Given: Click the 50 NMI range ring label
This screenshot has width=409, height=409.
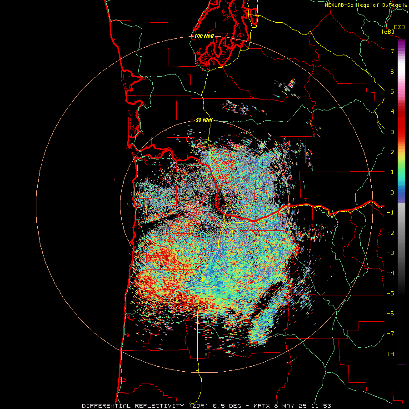Looking at the screenshot, I should click(x=204, y=120).
